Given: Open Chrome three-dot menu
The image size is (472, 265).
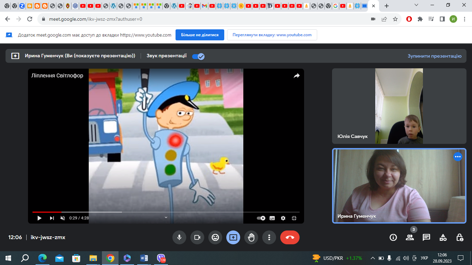Looking at the screenshot, I should click(464, 19).
